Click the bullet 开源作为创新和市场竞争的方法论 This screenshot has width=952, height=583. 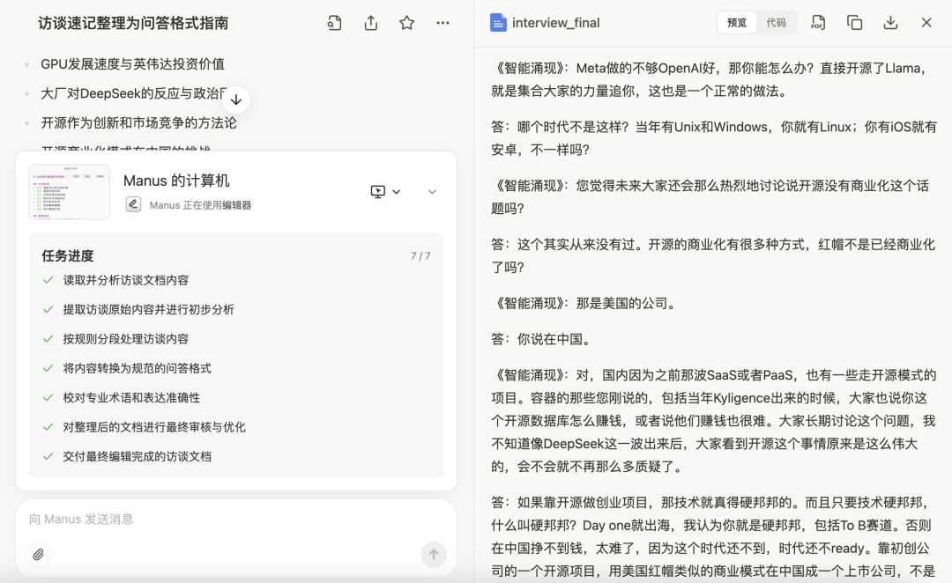point(138,122)
